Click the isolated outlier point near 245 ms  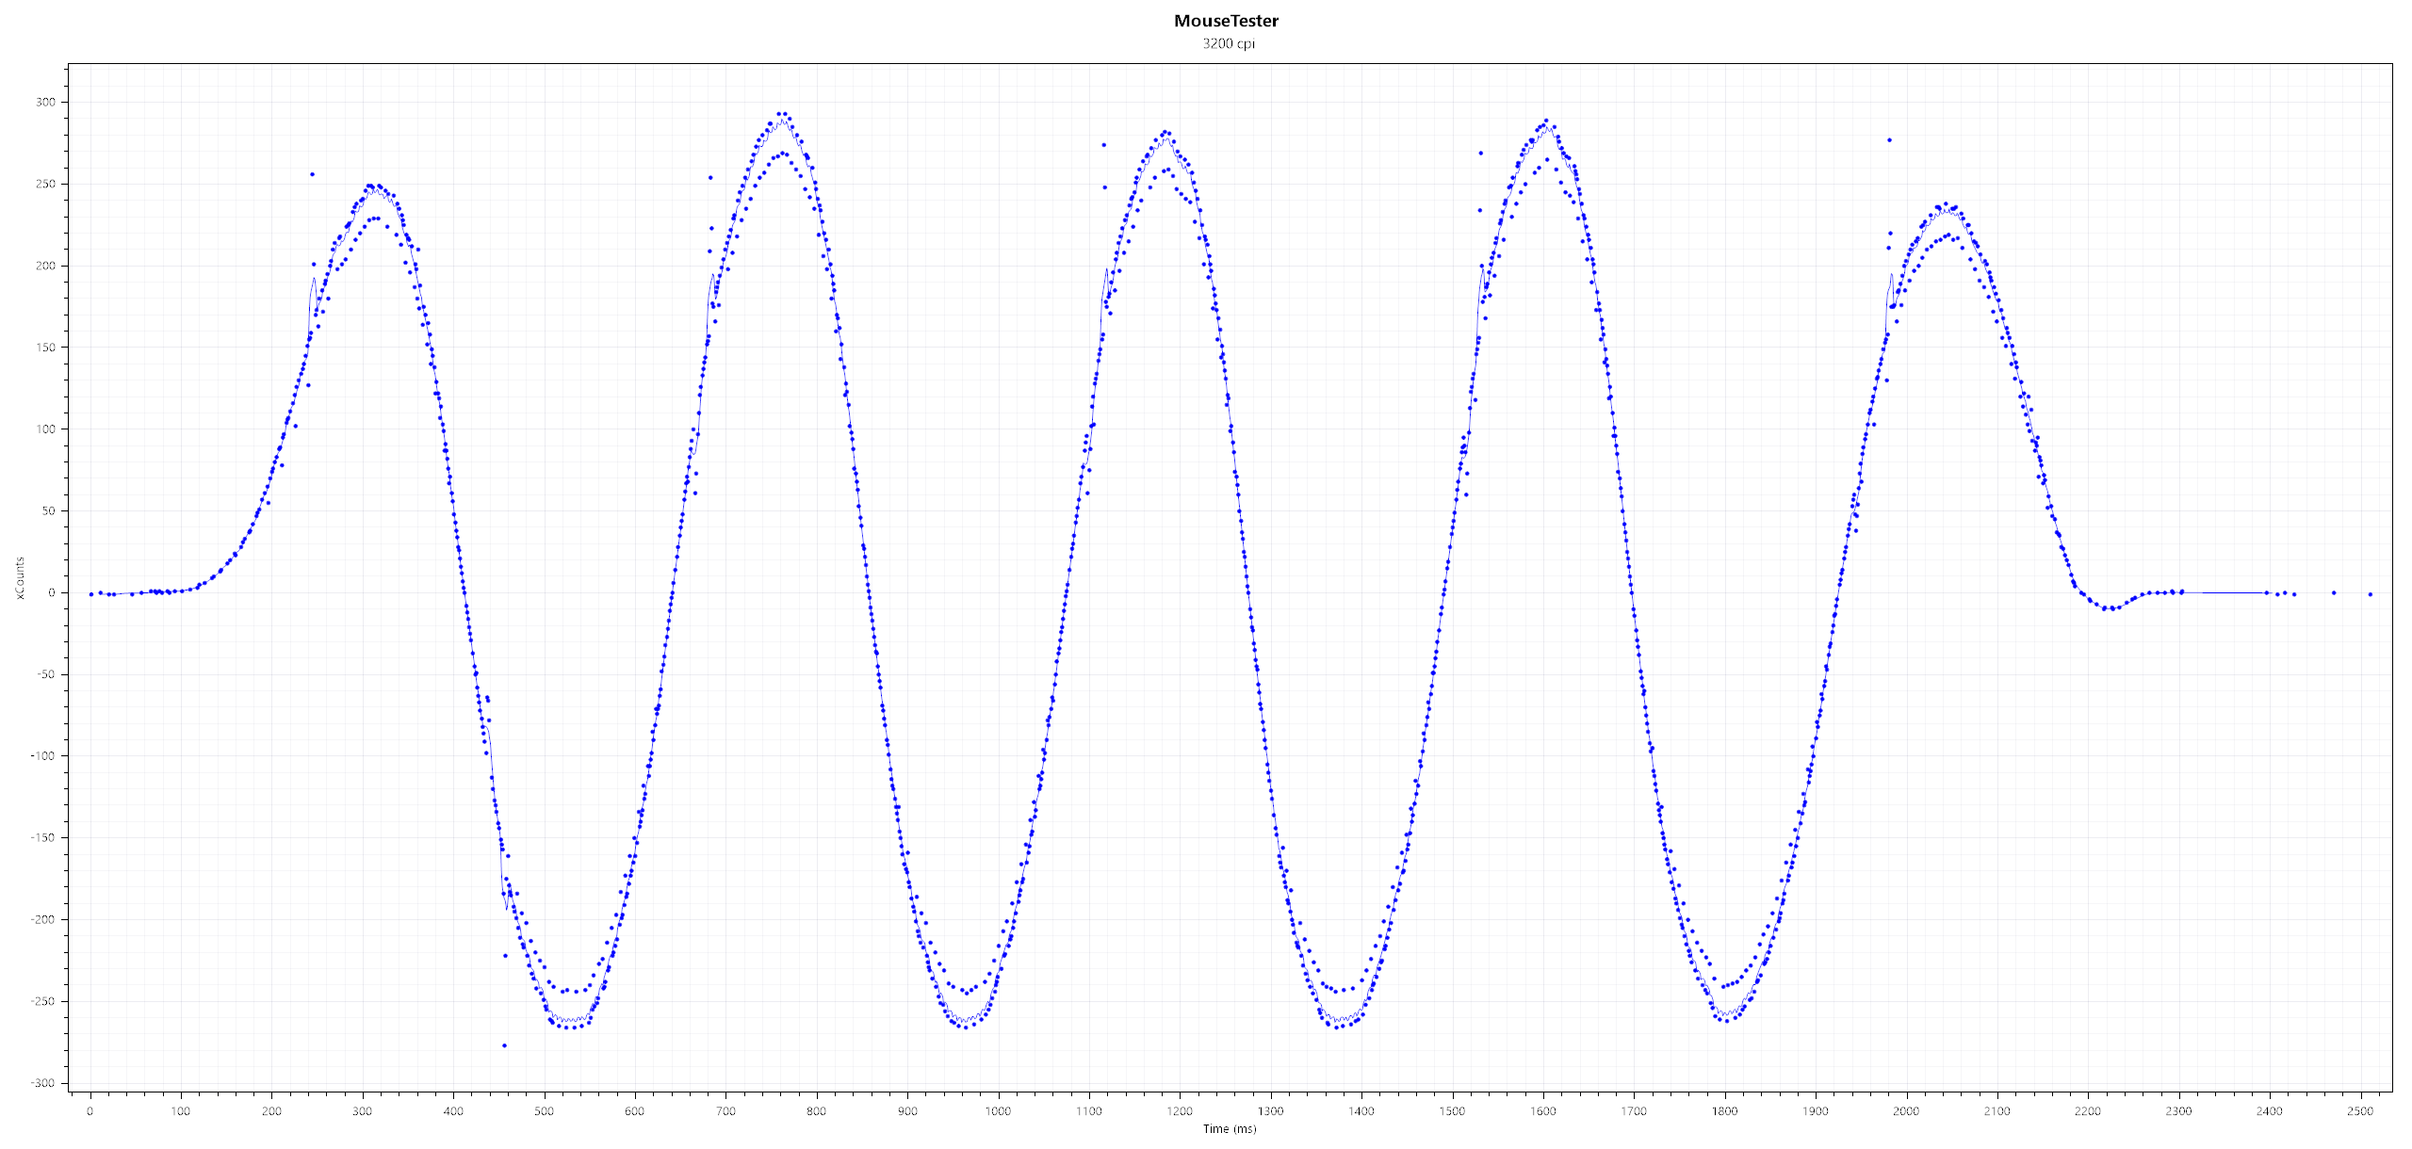[312, 174]
